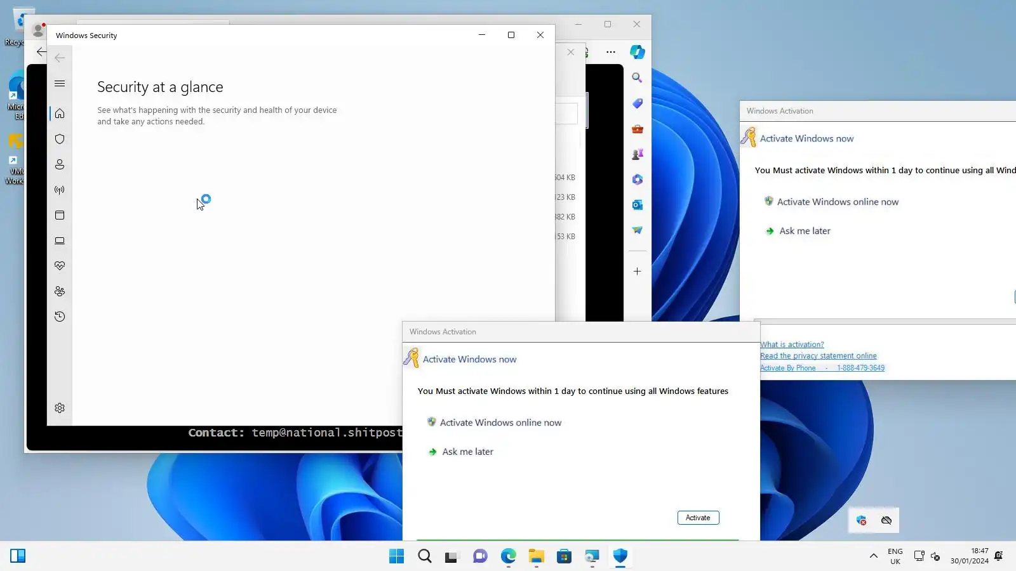Open the taskbar app showing monitor and disc
The image size is (1016, 571).
592,556
